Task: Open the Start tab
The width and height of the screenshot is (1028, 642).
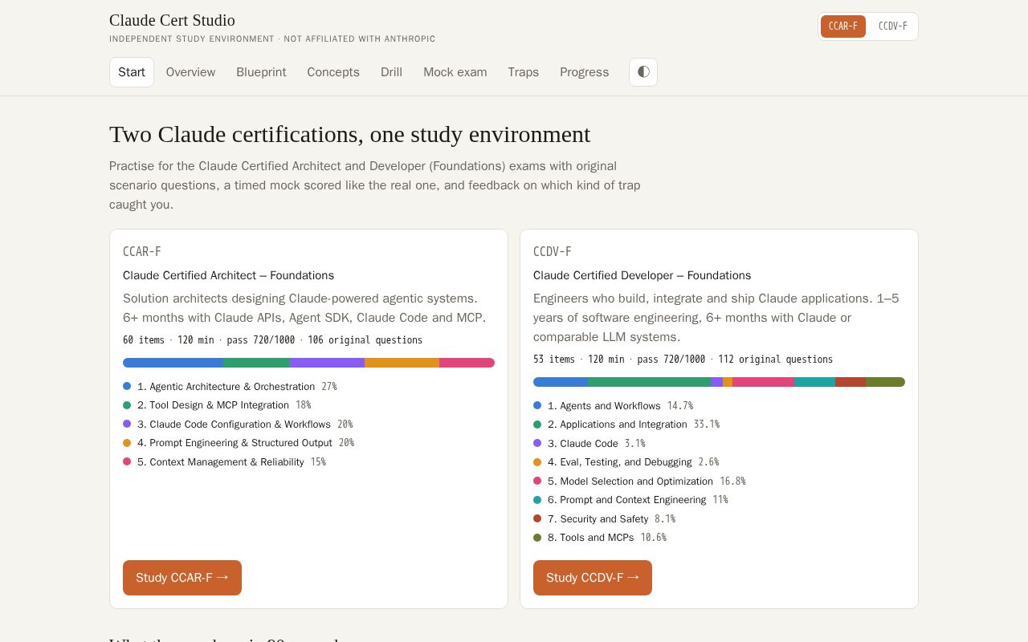Action: [x=132, y=72]
